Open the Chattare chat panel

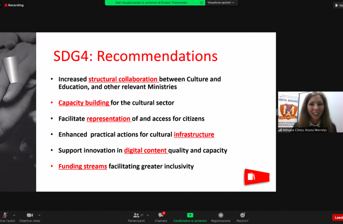[161, 215]
